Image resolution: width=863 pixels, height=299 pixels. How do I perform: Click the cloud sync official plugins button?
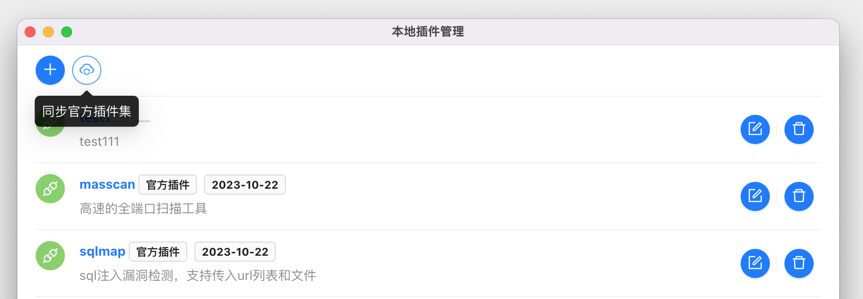[87, 70]
